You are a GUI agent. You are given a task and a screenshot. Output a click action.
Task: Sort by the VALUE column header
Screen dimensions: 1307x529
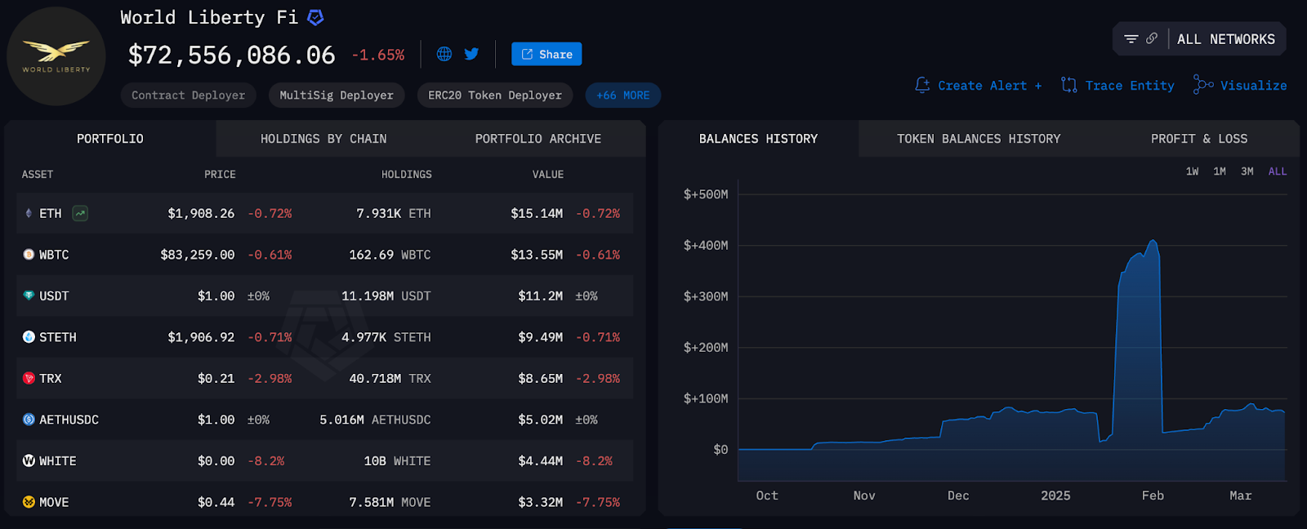(547, 175)
